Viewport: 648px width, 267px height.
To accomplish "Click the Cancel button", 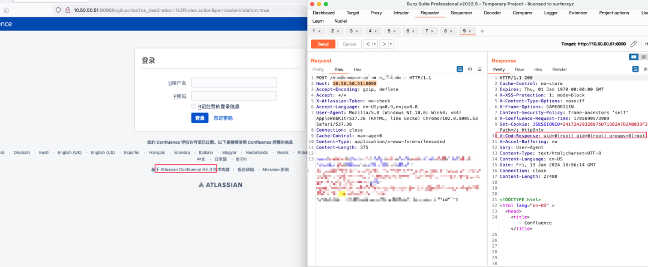I will 349,44.
